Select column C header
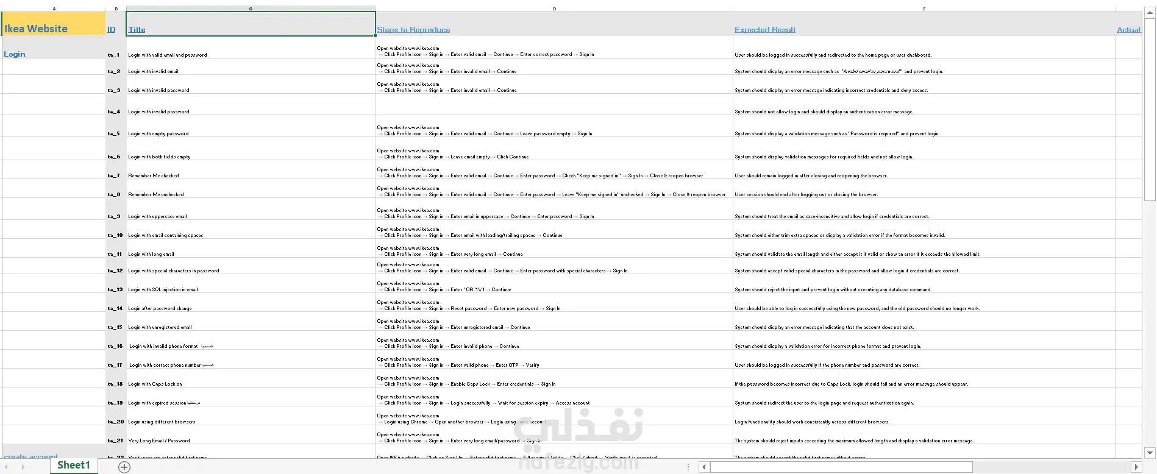The image size is (1157, 474). coord(251,9)
